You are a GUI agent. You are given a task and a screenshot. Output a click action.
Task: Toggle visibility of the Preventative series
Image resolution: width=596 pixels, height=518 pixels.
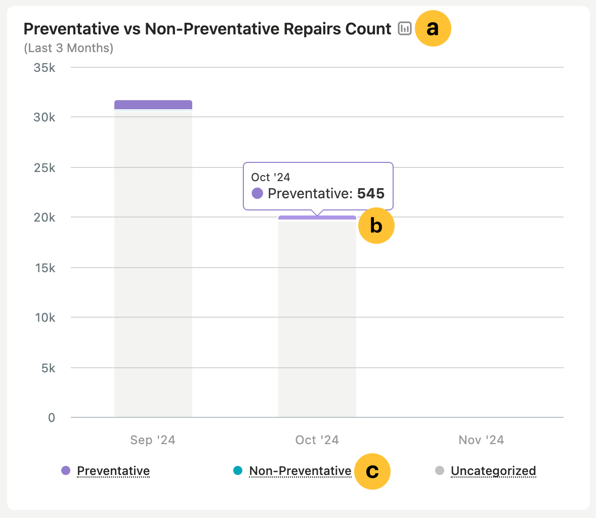tap(113, 470)
